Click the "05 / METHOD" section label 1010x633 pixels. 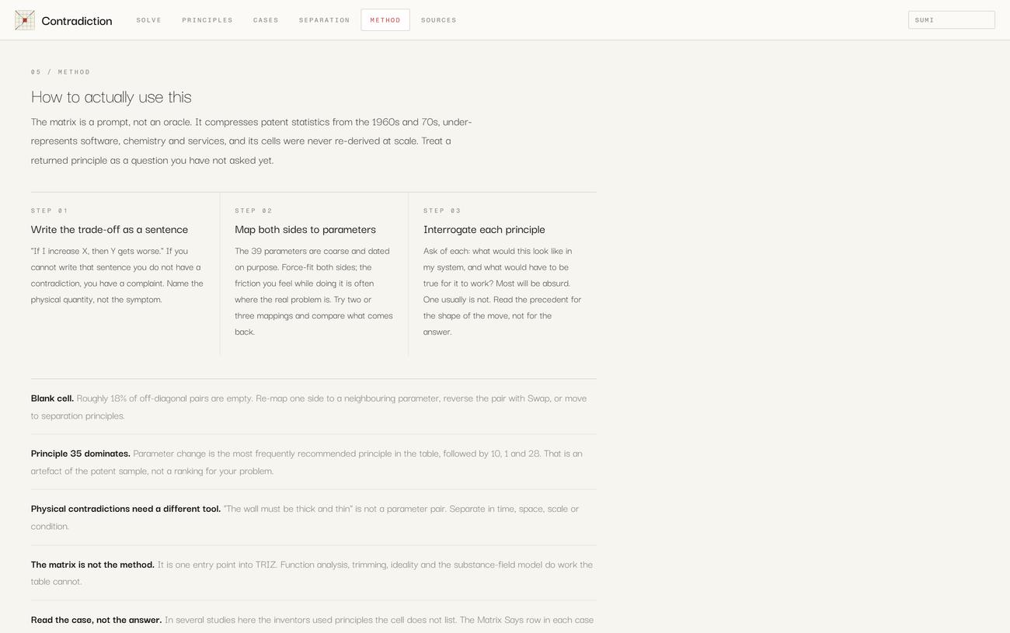61,72
